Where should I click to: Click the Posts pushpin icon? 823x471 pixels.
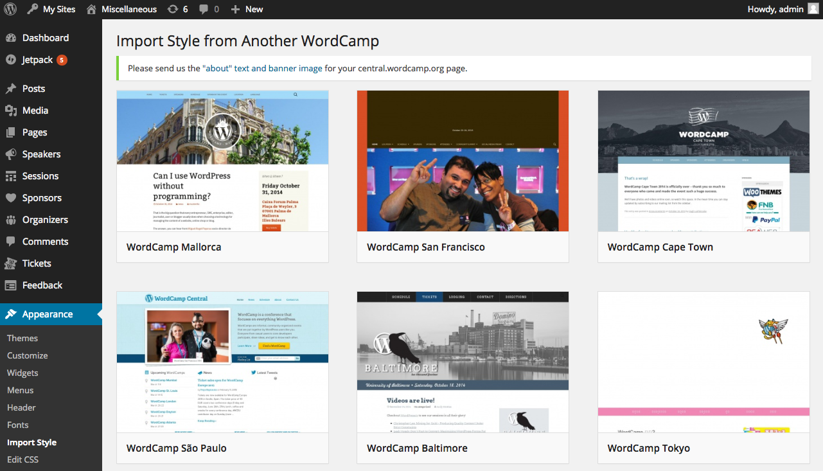[11, 89]
